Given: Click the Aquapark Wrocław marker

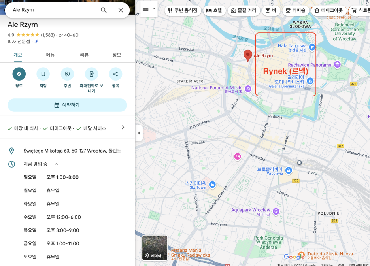Looking at the screenshot, I should pyautogui.click(x=276, y=211).
